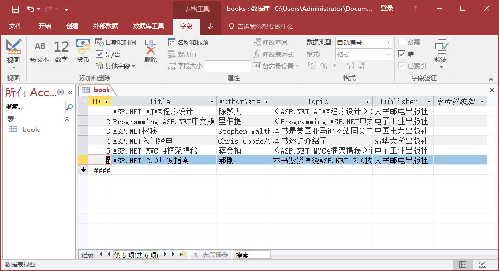This screenshot has width=499, height=271.
Task: Open the Validation tool
Action: 440,52
